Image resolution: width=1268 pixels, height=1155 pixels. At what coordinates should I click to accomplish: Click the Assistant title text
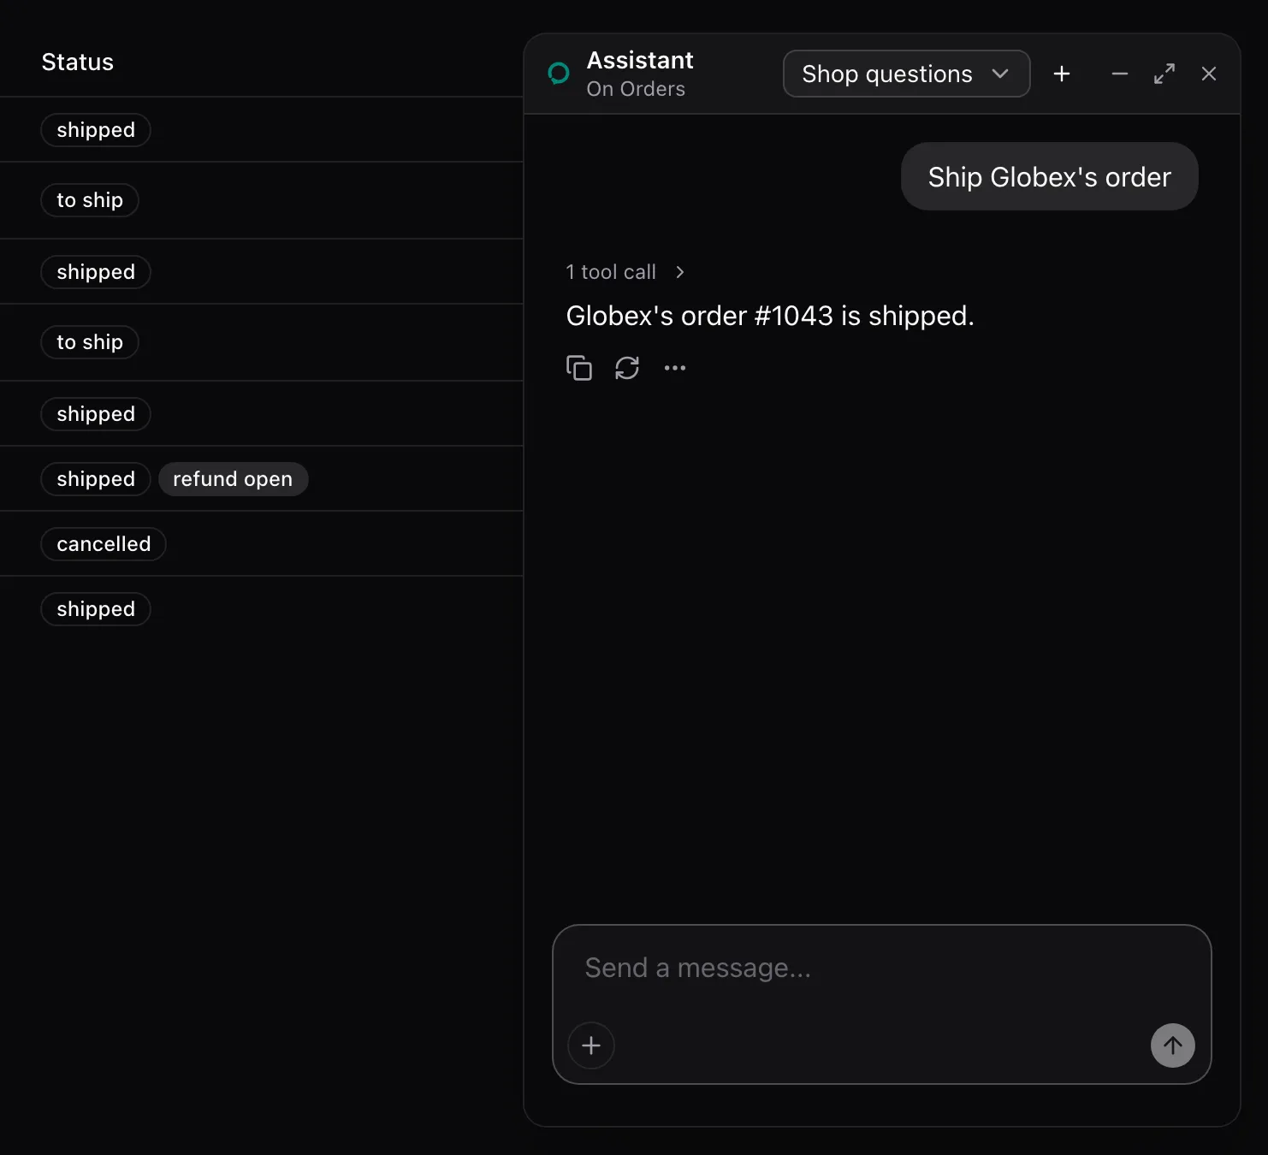point(640,60)
